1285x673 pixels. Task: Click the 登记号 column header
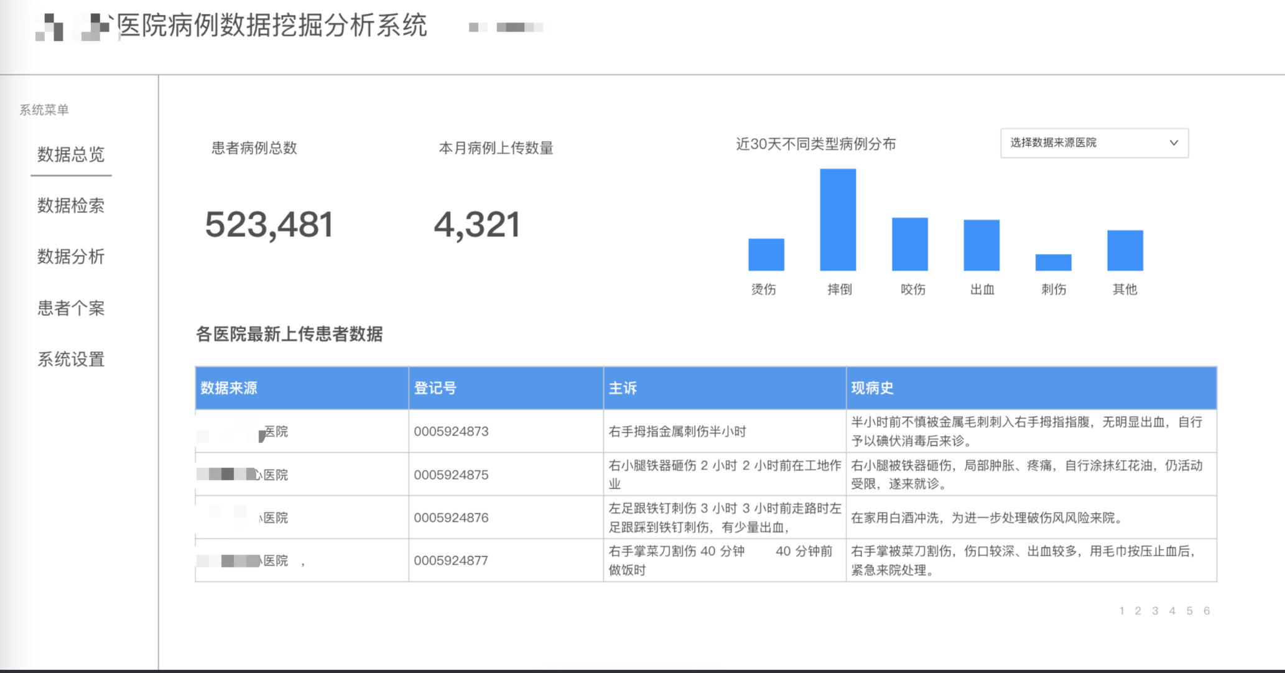coord(435,388)
